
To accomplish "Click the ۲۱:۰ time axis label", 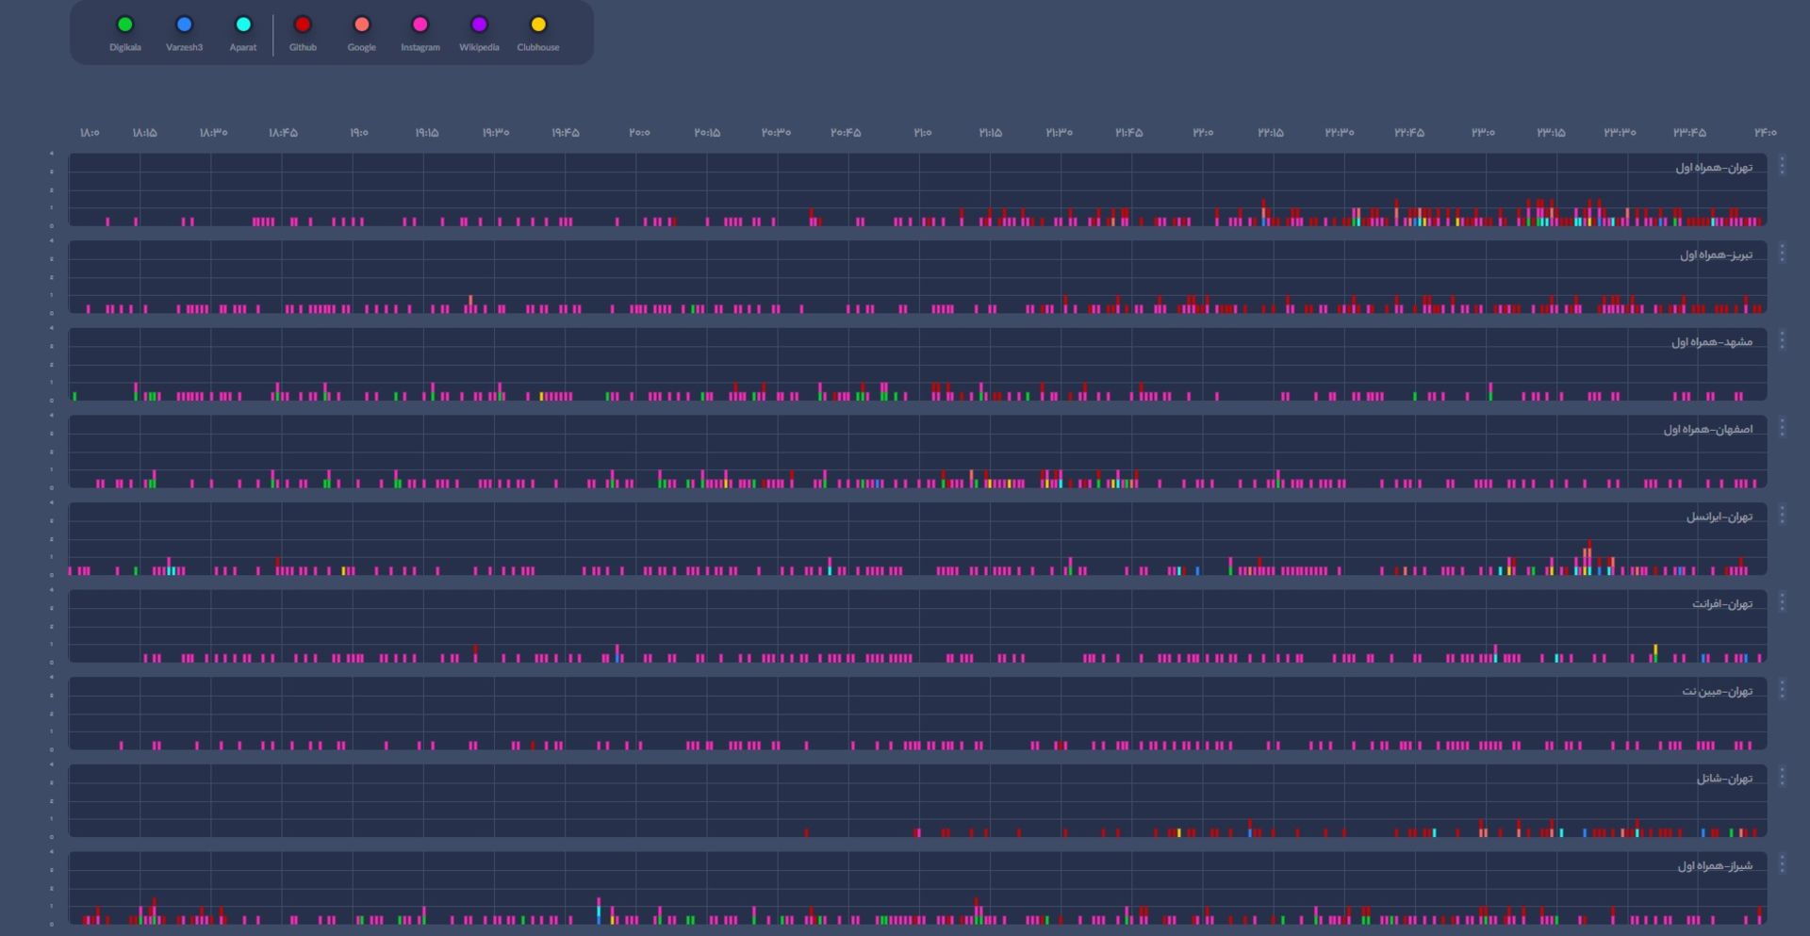I will (922, 133).
